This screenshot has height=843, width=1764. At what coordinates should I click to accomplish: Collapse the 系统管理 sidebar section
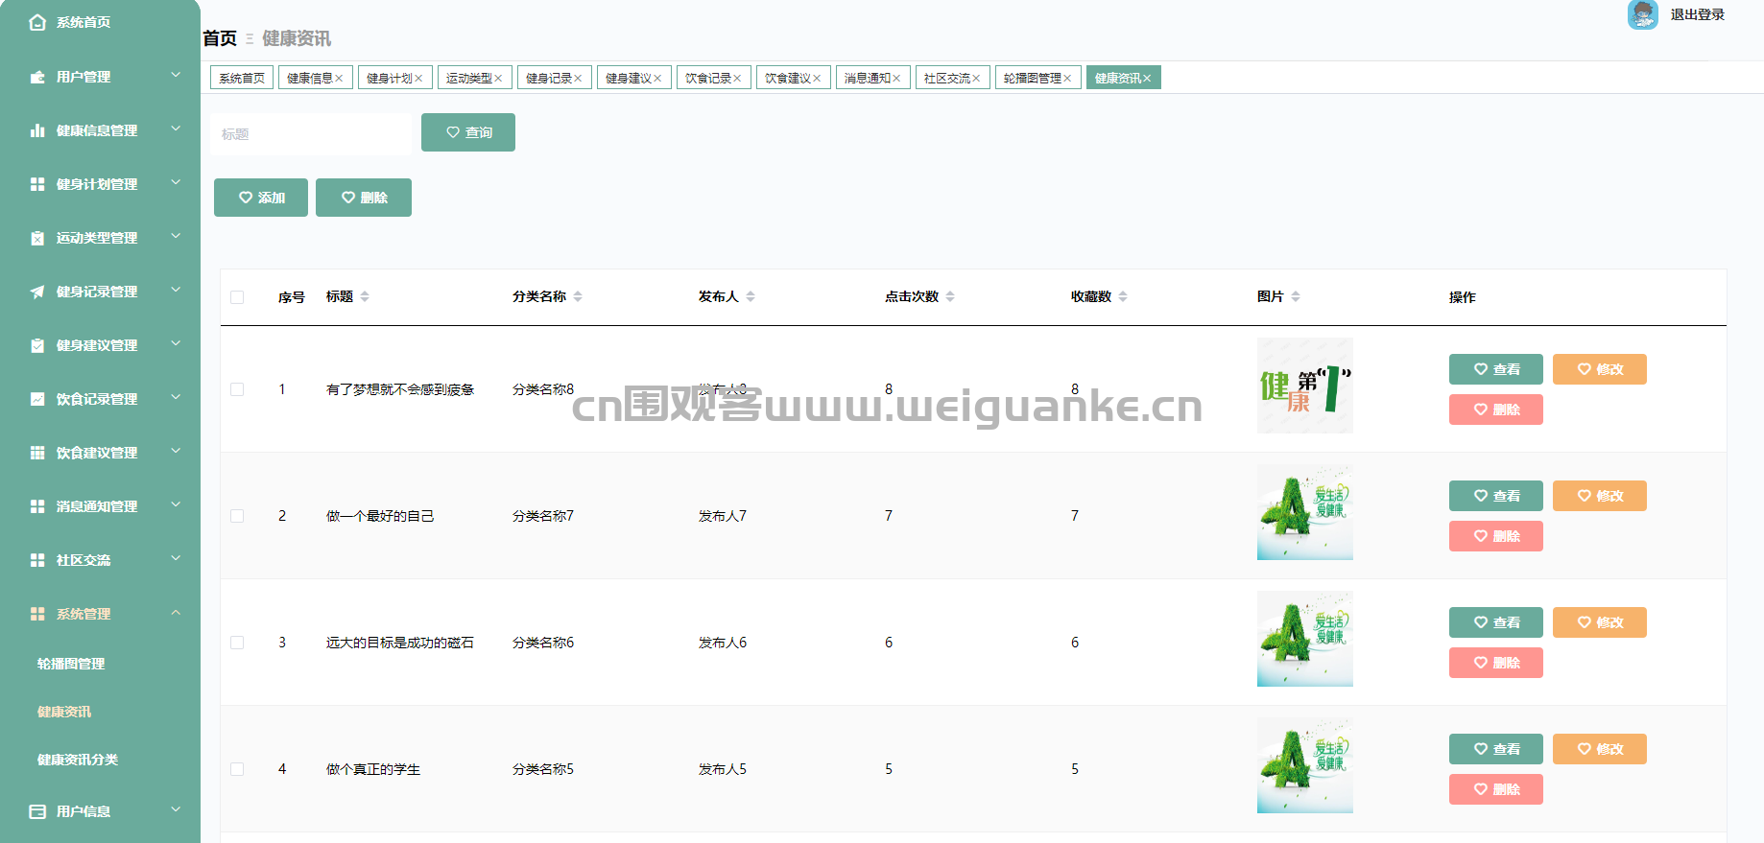pos(176,613)
